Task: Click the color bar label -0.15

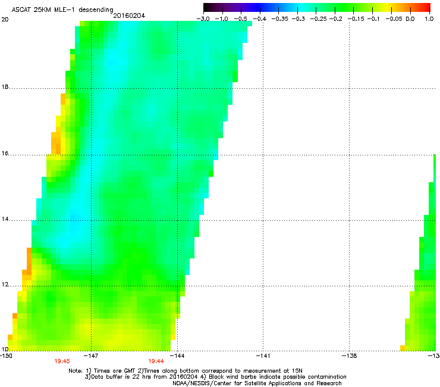Action: [x=356, y=18]
